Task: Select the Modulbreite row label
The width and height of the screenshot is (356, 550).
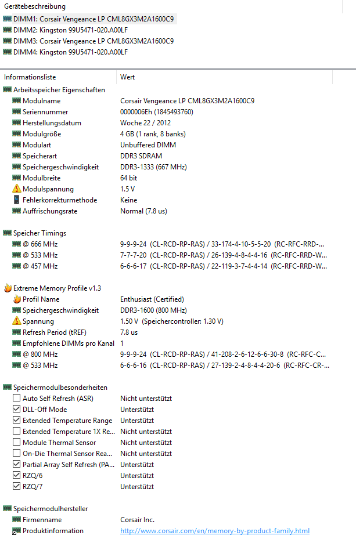Action: point(41,178)
